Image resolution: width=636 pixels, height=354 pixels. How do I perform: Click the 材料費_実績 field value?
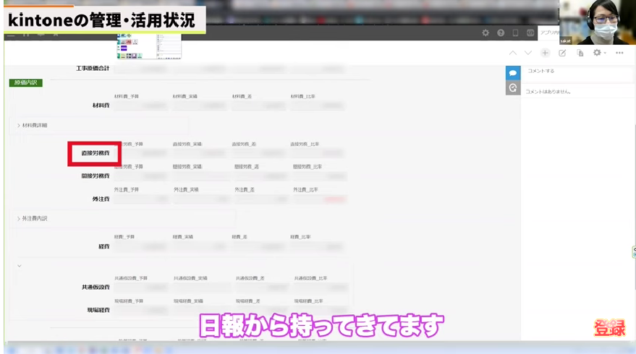(199, 105)
